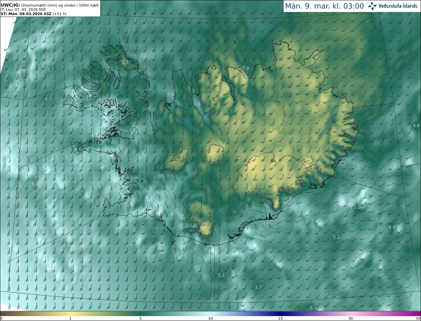Click the Veðurstofa Íslands logo icon

pyautogui.click(x=373, y=6)
